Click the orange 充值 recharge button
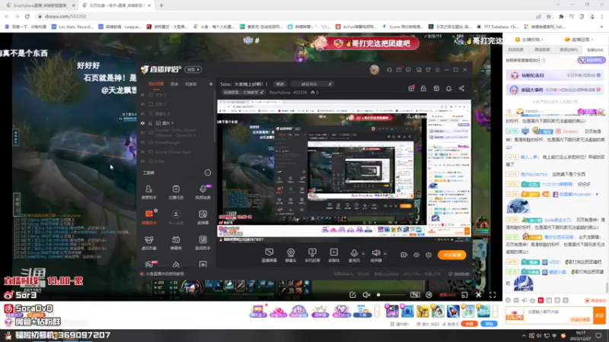Viewport: 609px width, 342px height. pyautogui.click(x=469, y=324)
